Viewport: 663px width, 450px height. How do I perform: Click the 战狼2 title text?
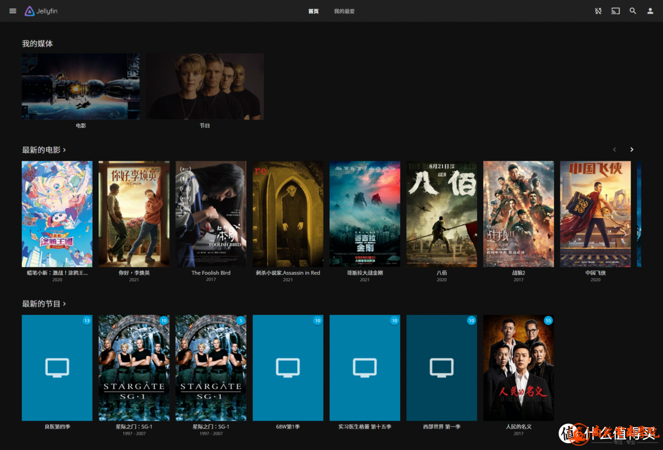coord(519,273)
